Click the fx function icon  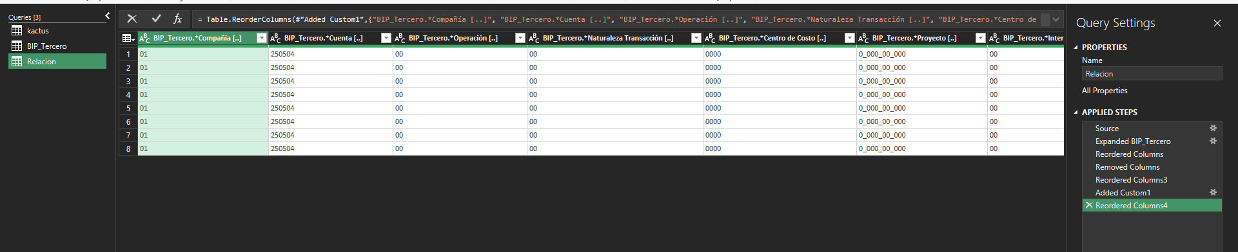(178, 19)
